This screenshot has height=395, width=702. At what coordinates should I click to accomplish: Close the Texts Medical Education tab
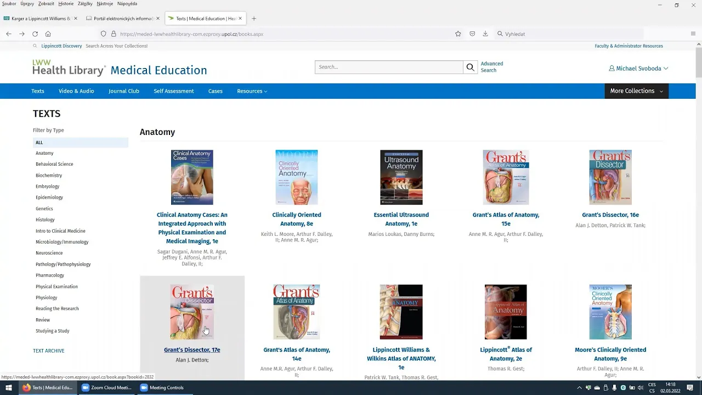pos(240,18)
